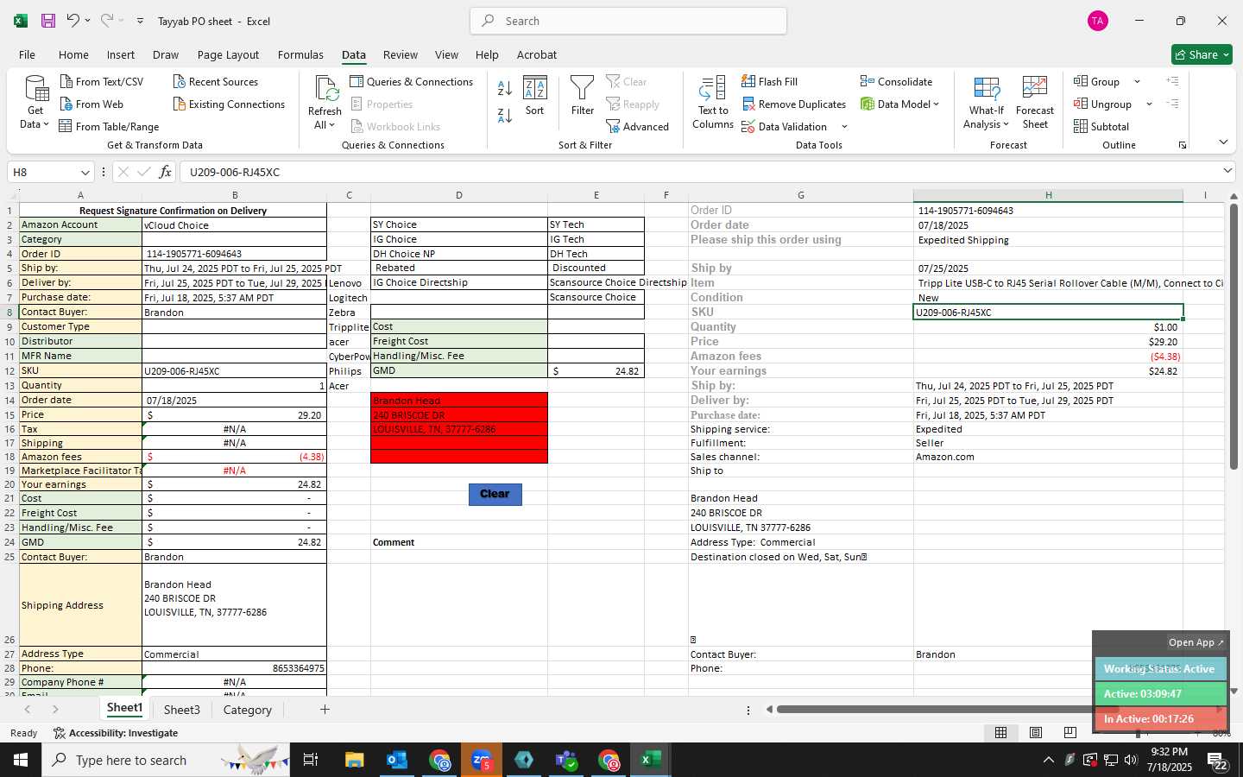
Task: Click Subtotal in Outline group
Action: tap(1101, 127)
